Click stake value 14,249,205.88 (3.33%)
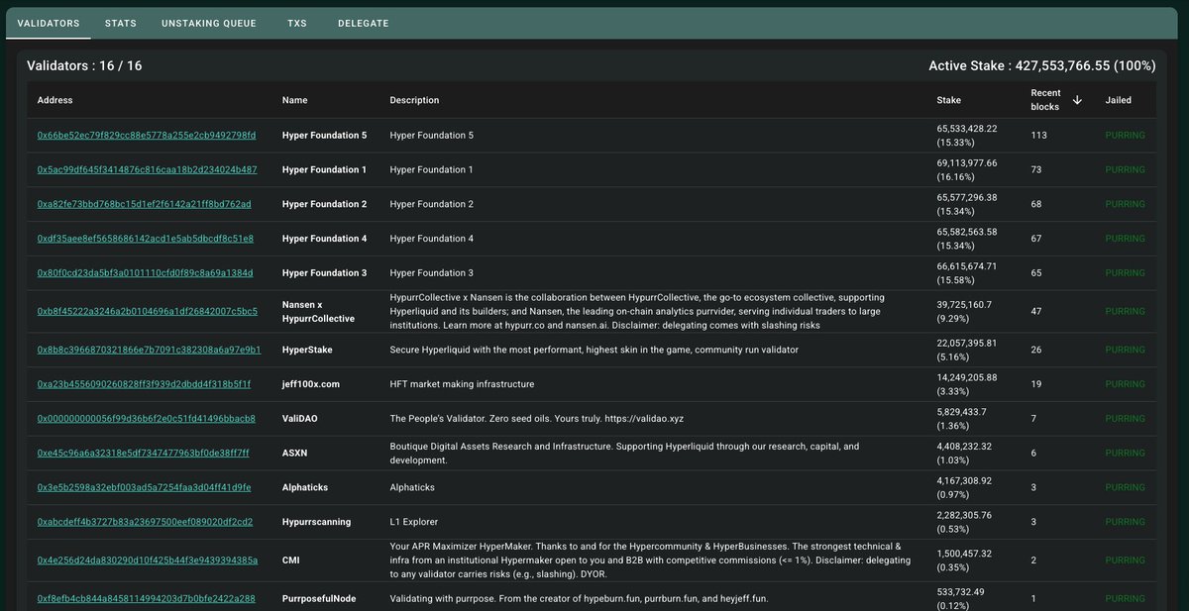 click(967, 384)
